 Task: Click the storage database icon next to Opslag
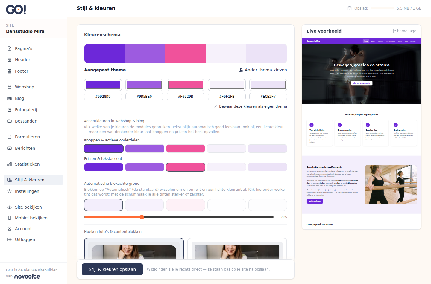[350, 8]
